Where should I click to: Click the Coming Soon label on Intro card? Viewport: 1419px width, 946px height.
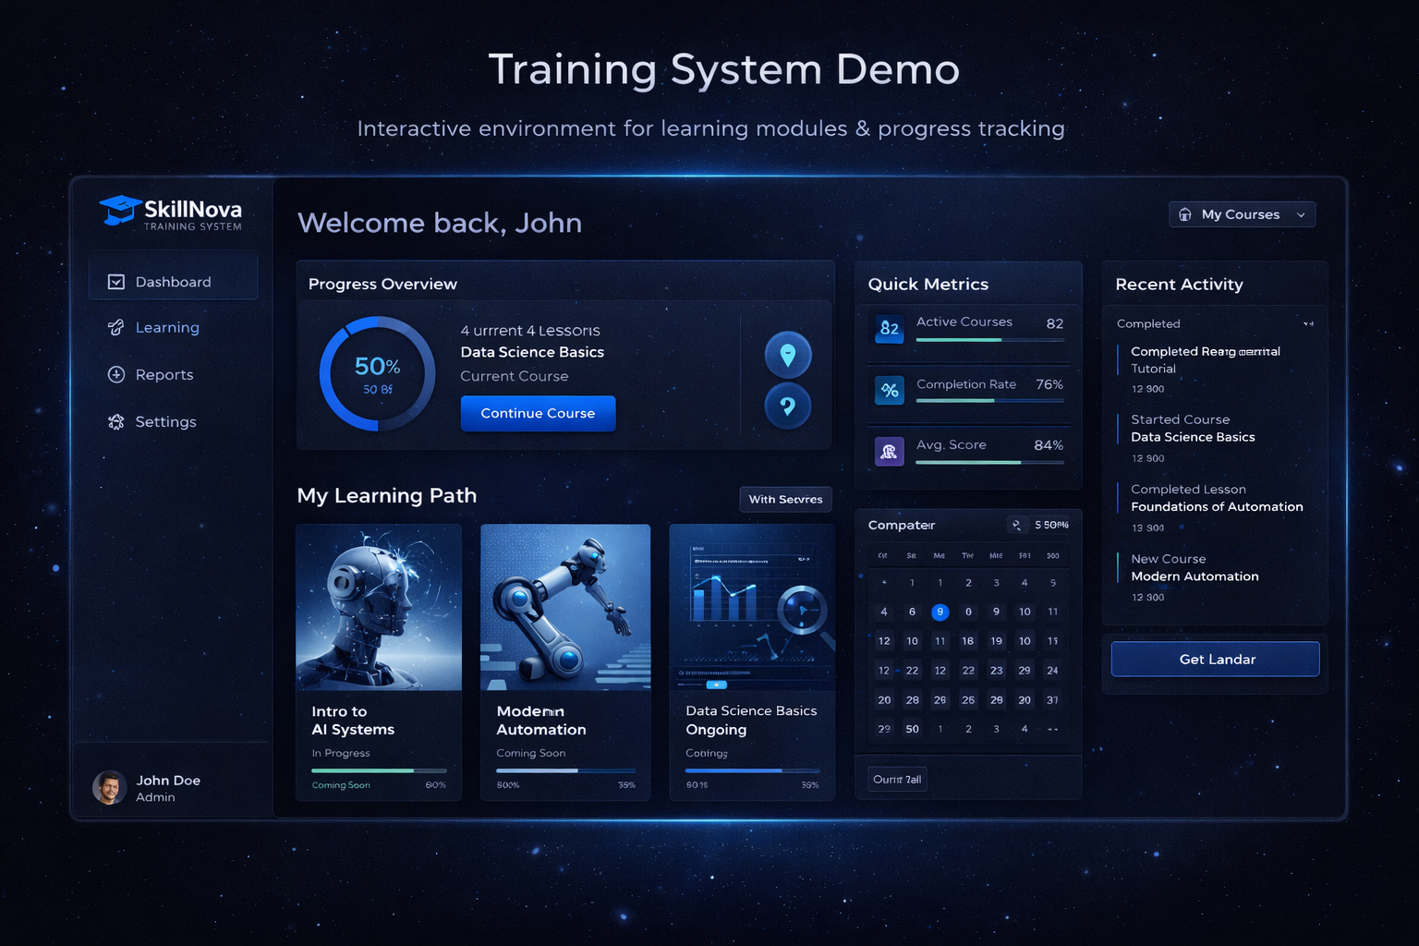341,785
